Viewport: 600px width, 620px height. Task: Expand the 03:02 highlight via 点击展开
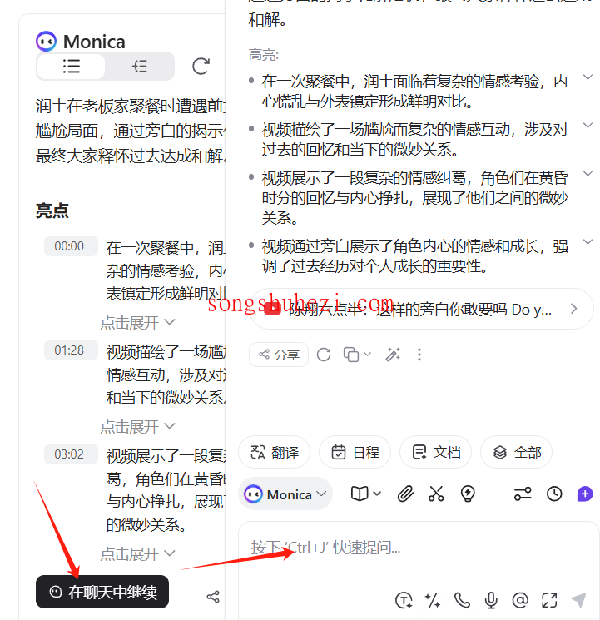click(x=137, y=554)
